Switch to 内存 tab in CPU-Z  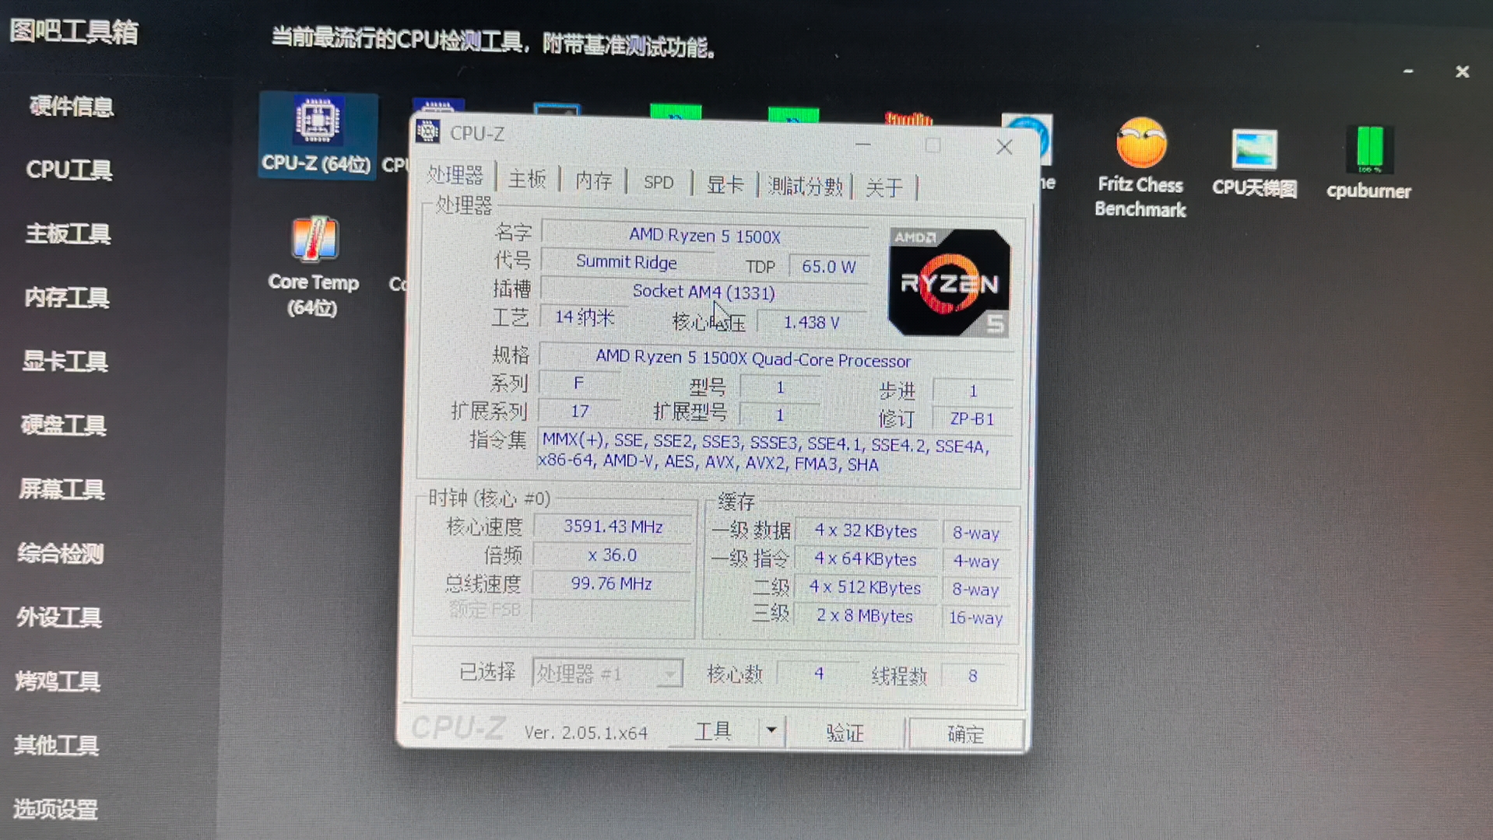click(x=593, y=180)
